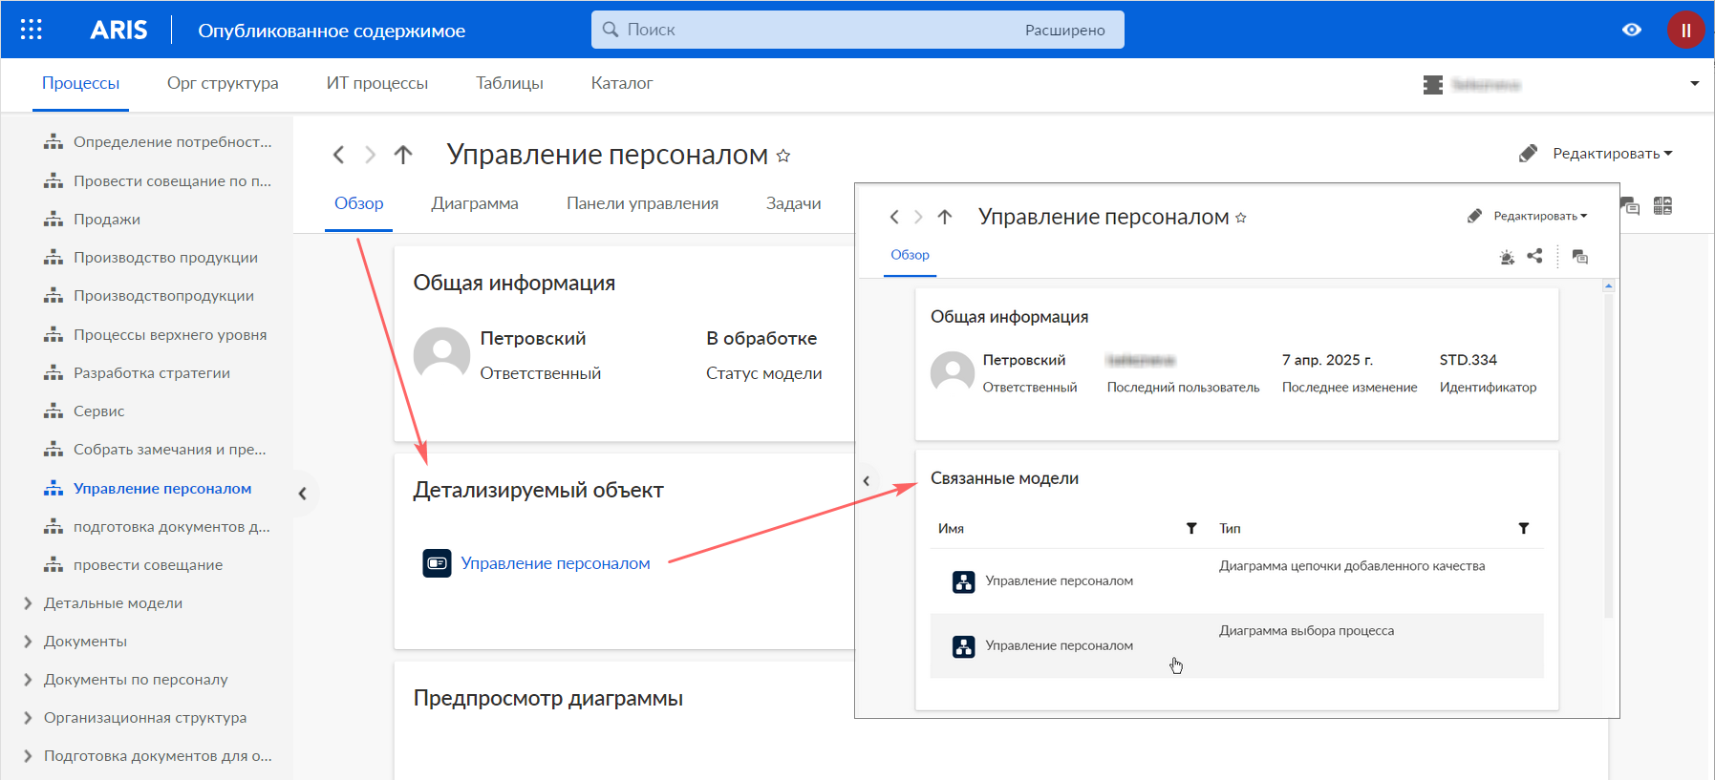Screen dimensions: 1715x780
Task: Click the add alert icon in popup
Action: 1508,257
